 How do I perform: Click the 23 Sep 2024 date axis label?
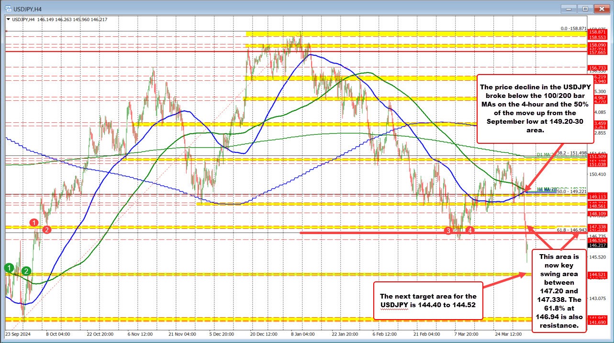(x=19, y=335)
